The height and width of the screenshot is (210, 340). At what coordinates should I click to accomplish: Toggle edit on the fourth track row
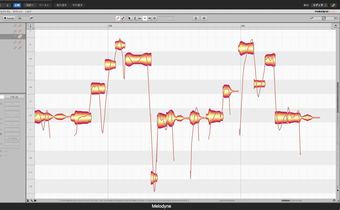tap(20, 42)
